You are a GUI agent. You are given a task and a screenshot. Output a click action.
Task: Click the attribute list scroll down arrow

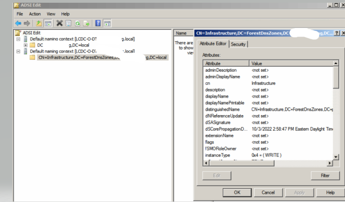336,157
